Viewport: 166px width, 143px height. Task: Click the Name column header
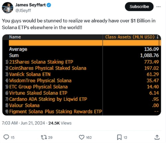click(15, 37)
